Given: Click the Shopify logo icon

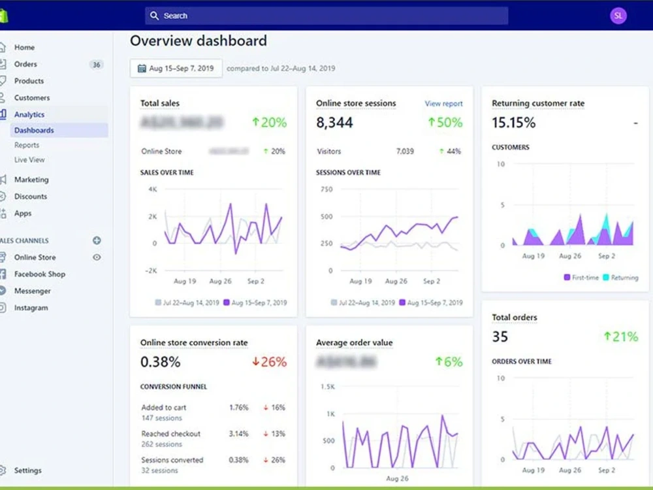Looking at the screenshot, I should pos(4,16).
